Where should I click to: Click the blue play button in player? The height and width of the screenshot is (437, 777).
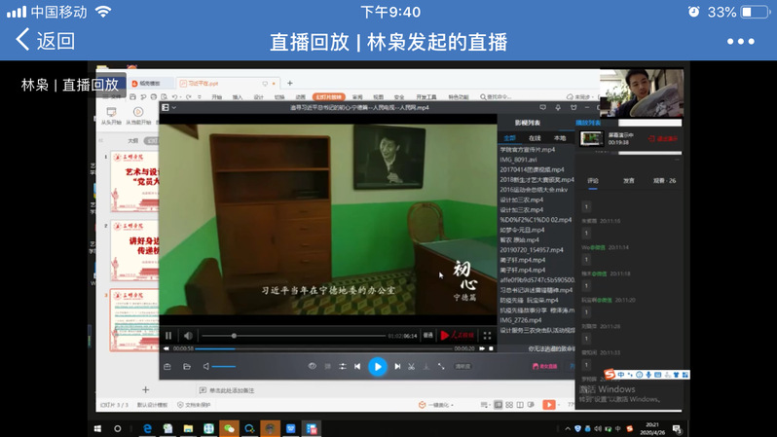pos(378,367)
